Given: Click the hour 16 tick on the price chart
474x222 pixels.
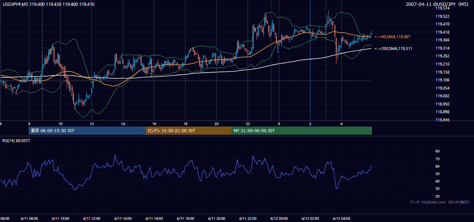Looking at the screenshot, I should 154,124.
